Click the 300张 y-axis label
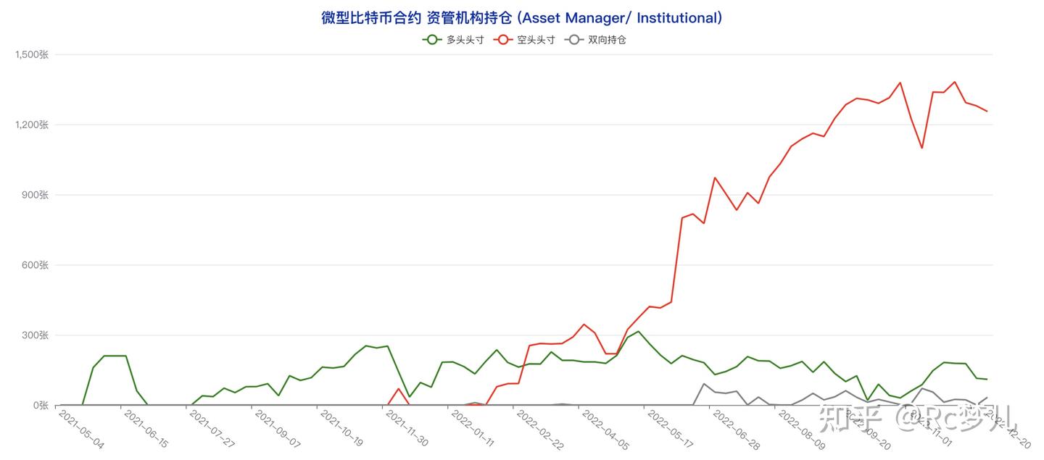 pos(36,335)
